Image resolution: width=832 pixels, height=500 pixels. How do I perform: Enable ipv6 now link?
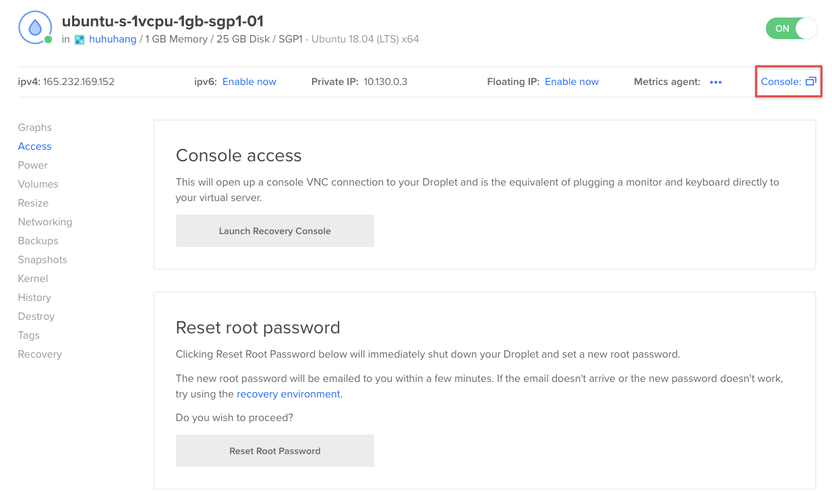coord(249,82)
